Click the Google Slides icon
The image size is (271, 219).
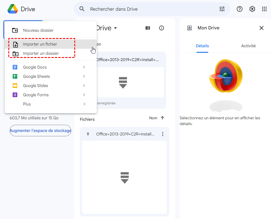(x=15, y=86)
